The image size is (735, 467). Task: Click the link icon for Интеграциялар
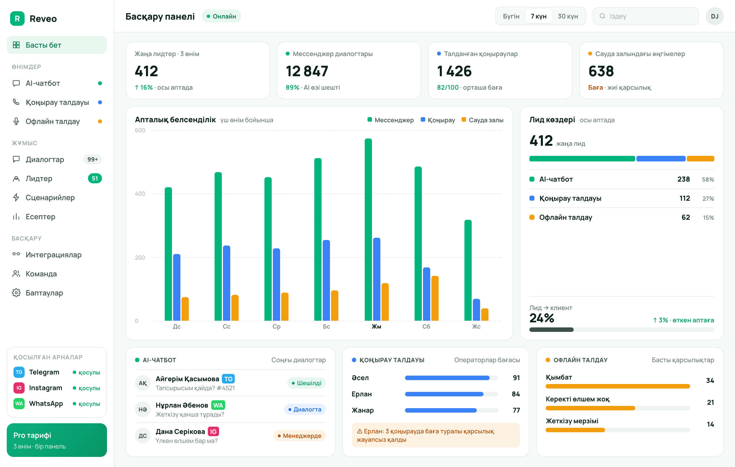tap(16, 254)
